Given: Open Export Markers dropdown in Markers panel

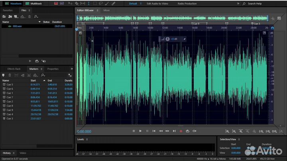Looking at the screenshot, I should click(35, 75).
